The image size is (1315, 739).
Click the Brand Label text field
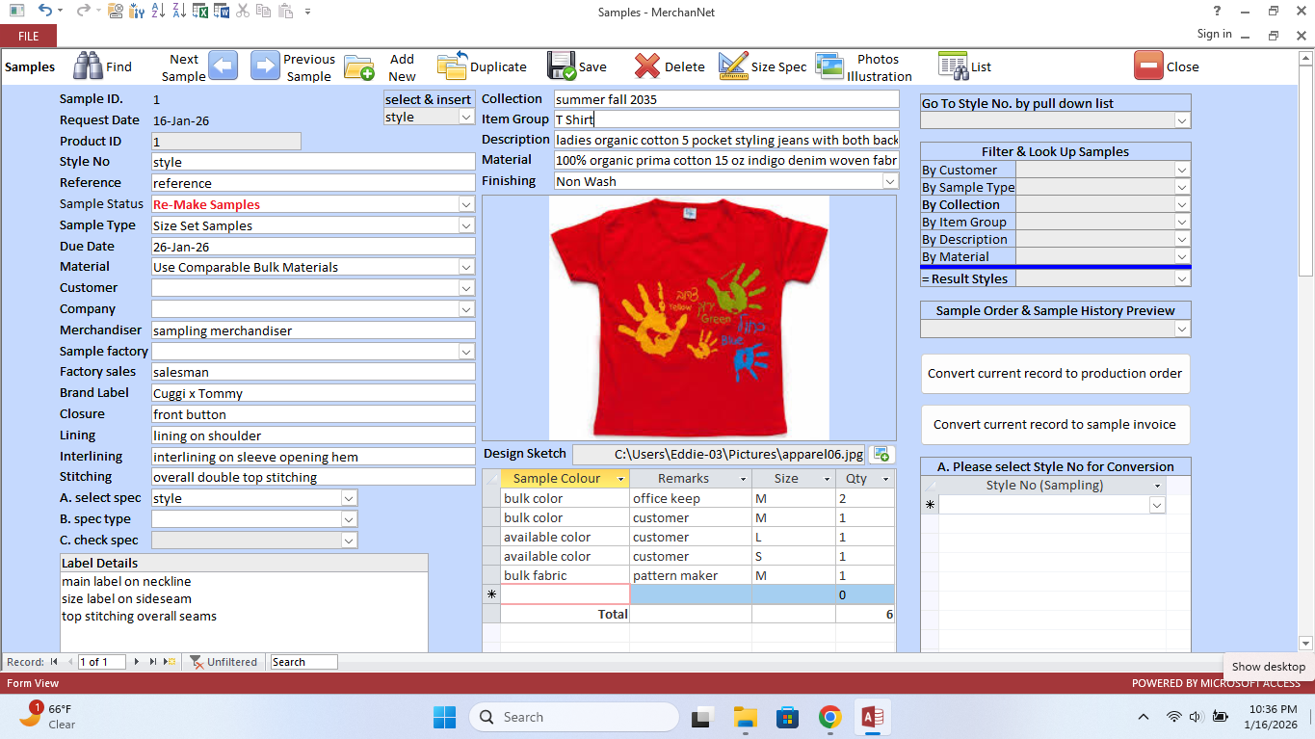tap(313, 393)
